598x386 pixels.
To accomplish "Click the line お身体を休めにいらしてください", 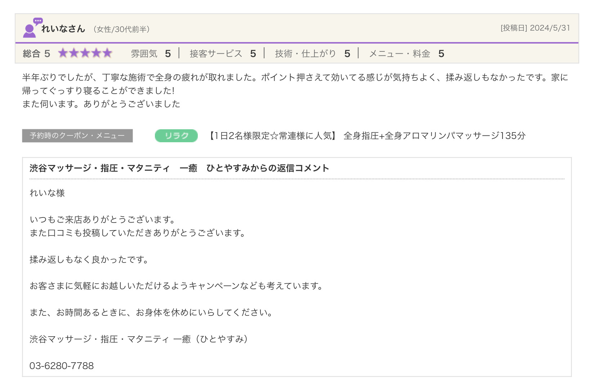I will 152,313.
